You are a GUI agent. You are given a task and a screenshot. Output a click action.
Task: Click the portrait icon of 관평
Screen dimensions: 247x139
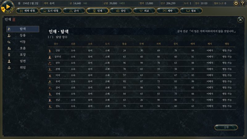50,69
